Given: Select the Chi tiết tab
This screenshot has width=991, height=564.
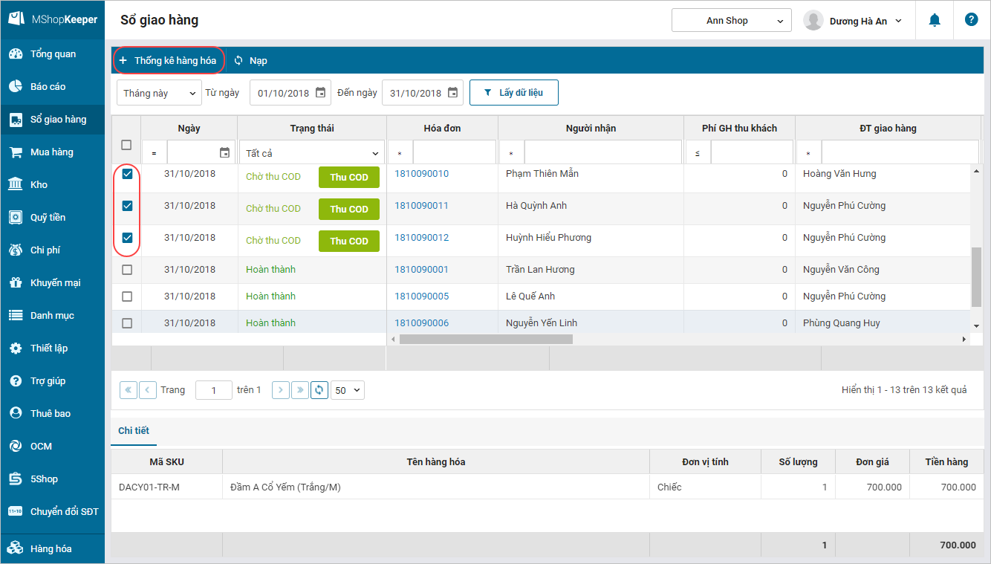Looking at the screenshot, I should coord(134,431).
